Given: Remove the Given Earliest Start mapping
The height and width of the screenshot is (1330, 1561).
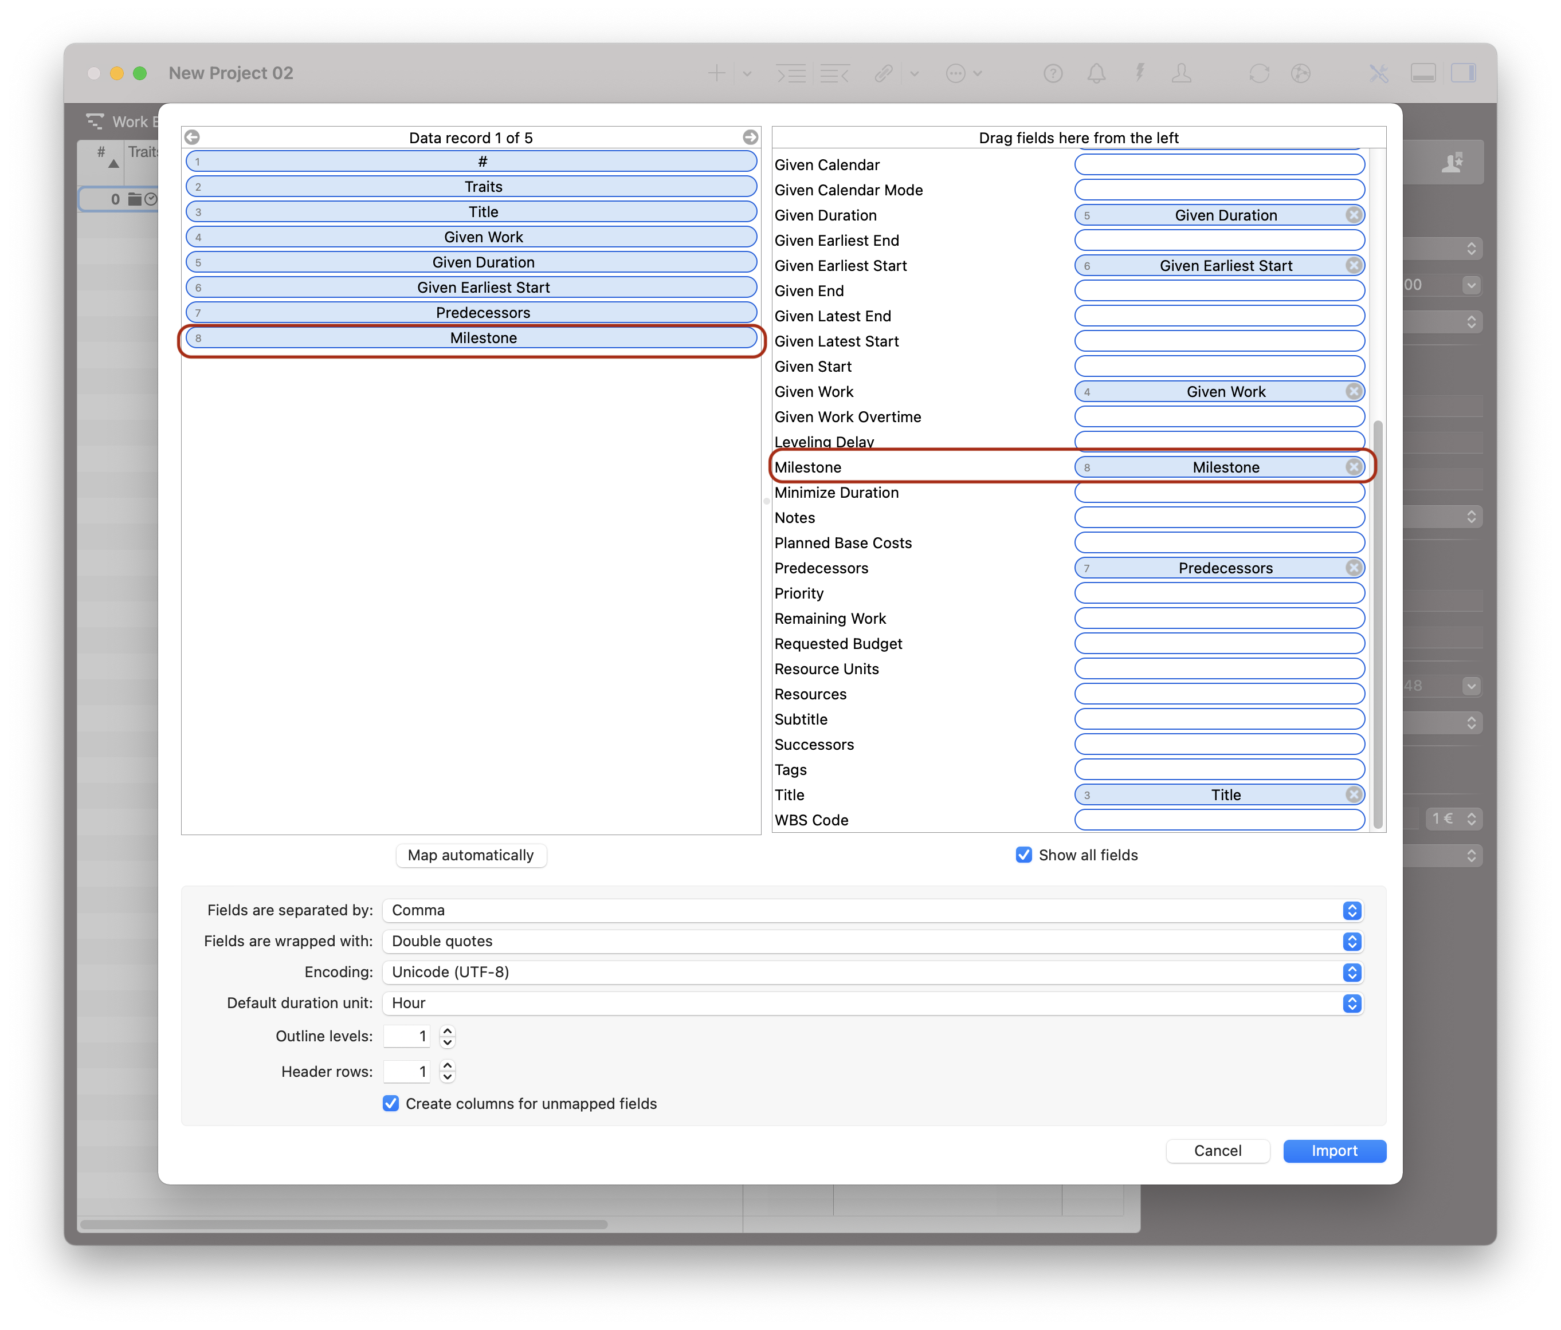Looking at the screenshot, I should [1354, 266].
